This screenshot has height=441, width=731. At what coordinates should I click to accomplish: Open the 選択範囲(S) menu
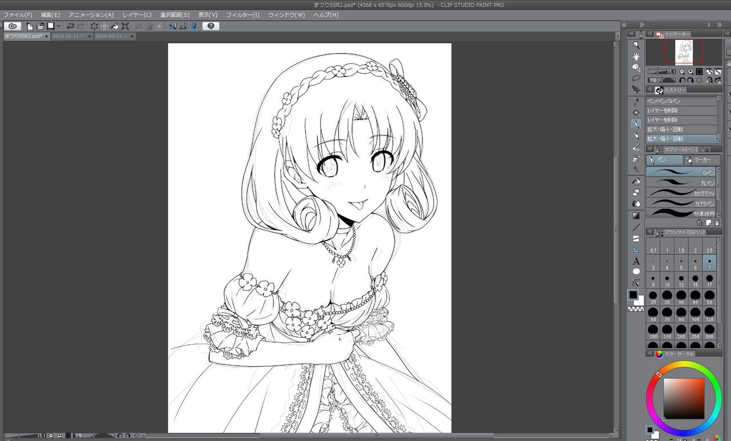(x=175, y=15)
